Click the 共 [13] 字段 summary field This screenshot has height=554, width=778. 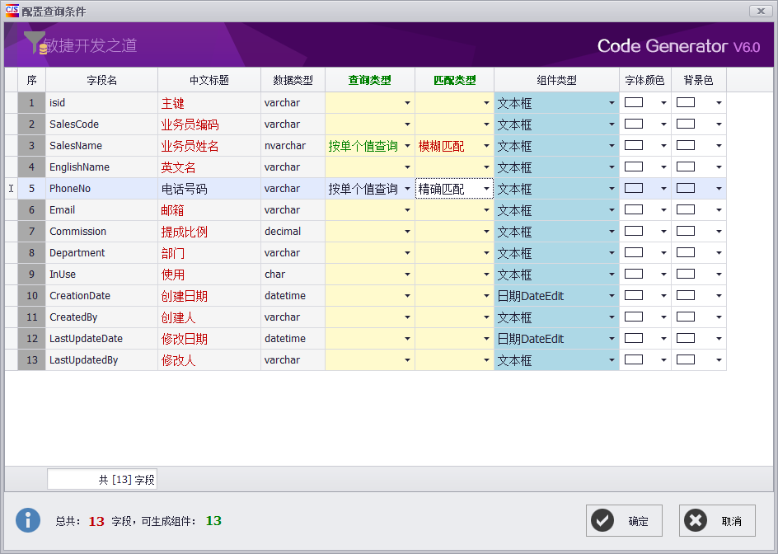[x=102, y=480]
